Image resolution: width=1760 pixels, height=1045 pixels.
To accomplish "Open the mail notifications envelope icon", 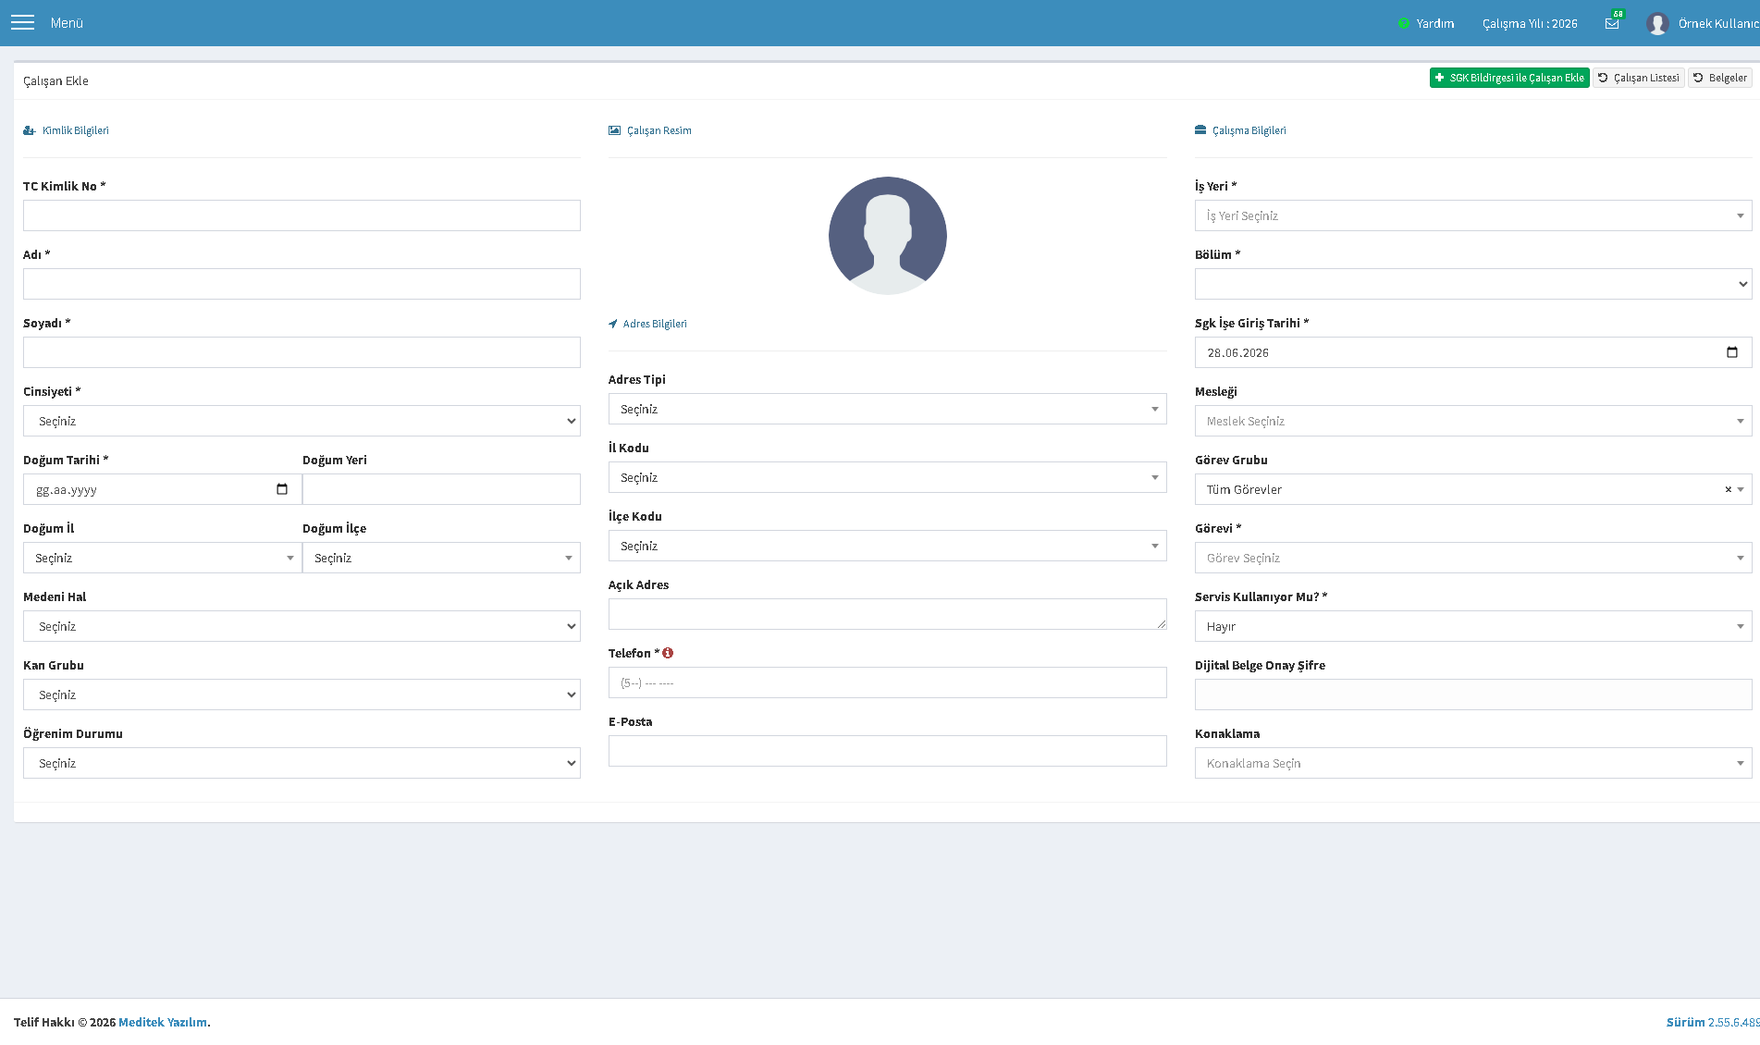I will coord(1612,24).
